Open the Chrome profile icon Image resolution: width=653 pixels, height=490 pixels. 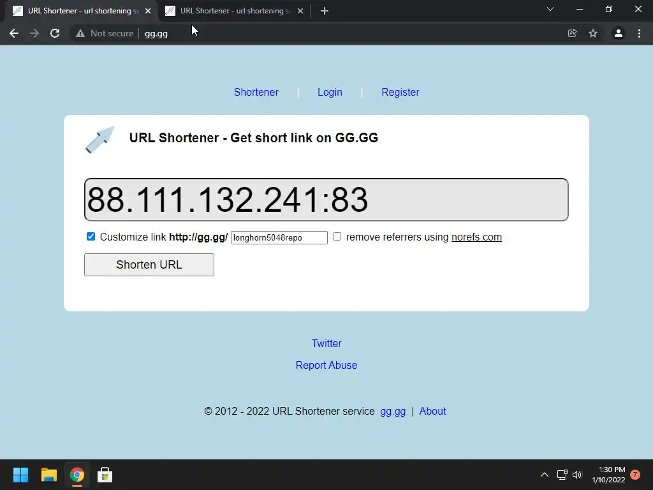pos(619,33)
